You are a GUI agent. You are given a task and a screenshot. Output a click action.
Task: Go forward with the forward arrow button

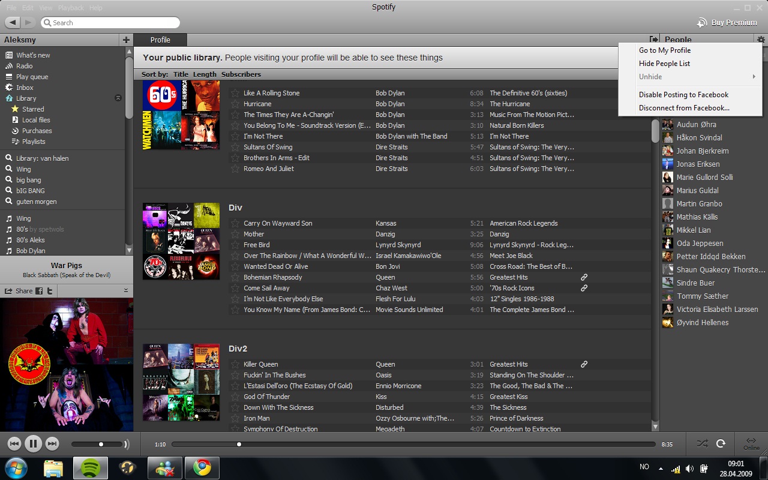coord(28,22)
